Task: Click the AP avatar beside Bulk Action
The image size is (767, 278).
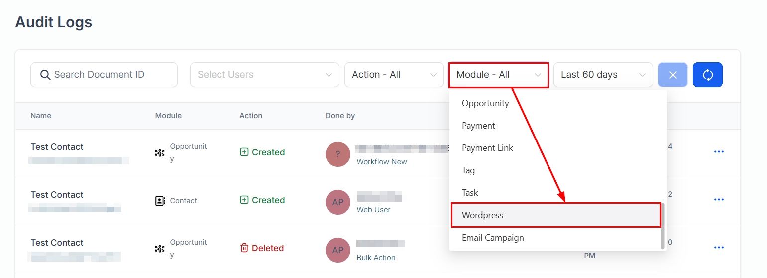Action: tap(338, 250)
